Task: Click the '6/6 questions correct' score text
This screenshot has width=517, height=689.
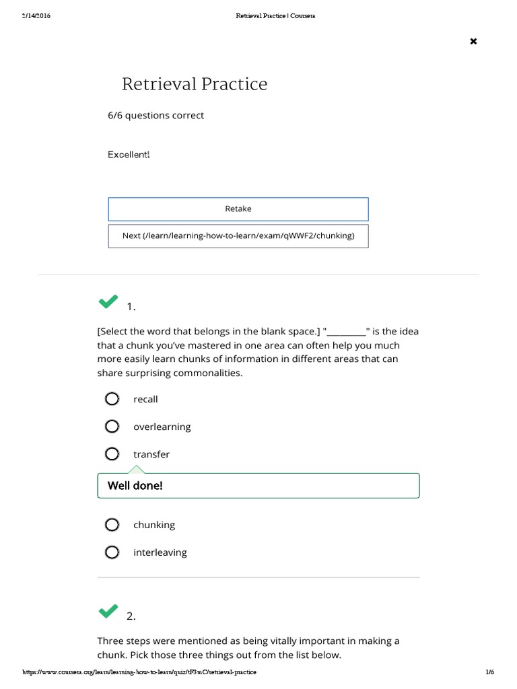Action: [x=156, y=116]
